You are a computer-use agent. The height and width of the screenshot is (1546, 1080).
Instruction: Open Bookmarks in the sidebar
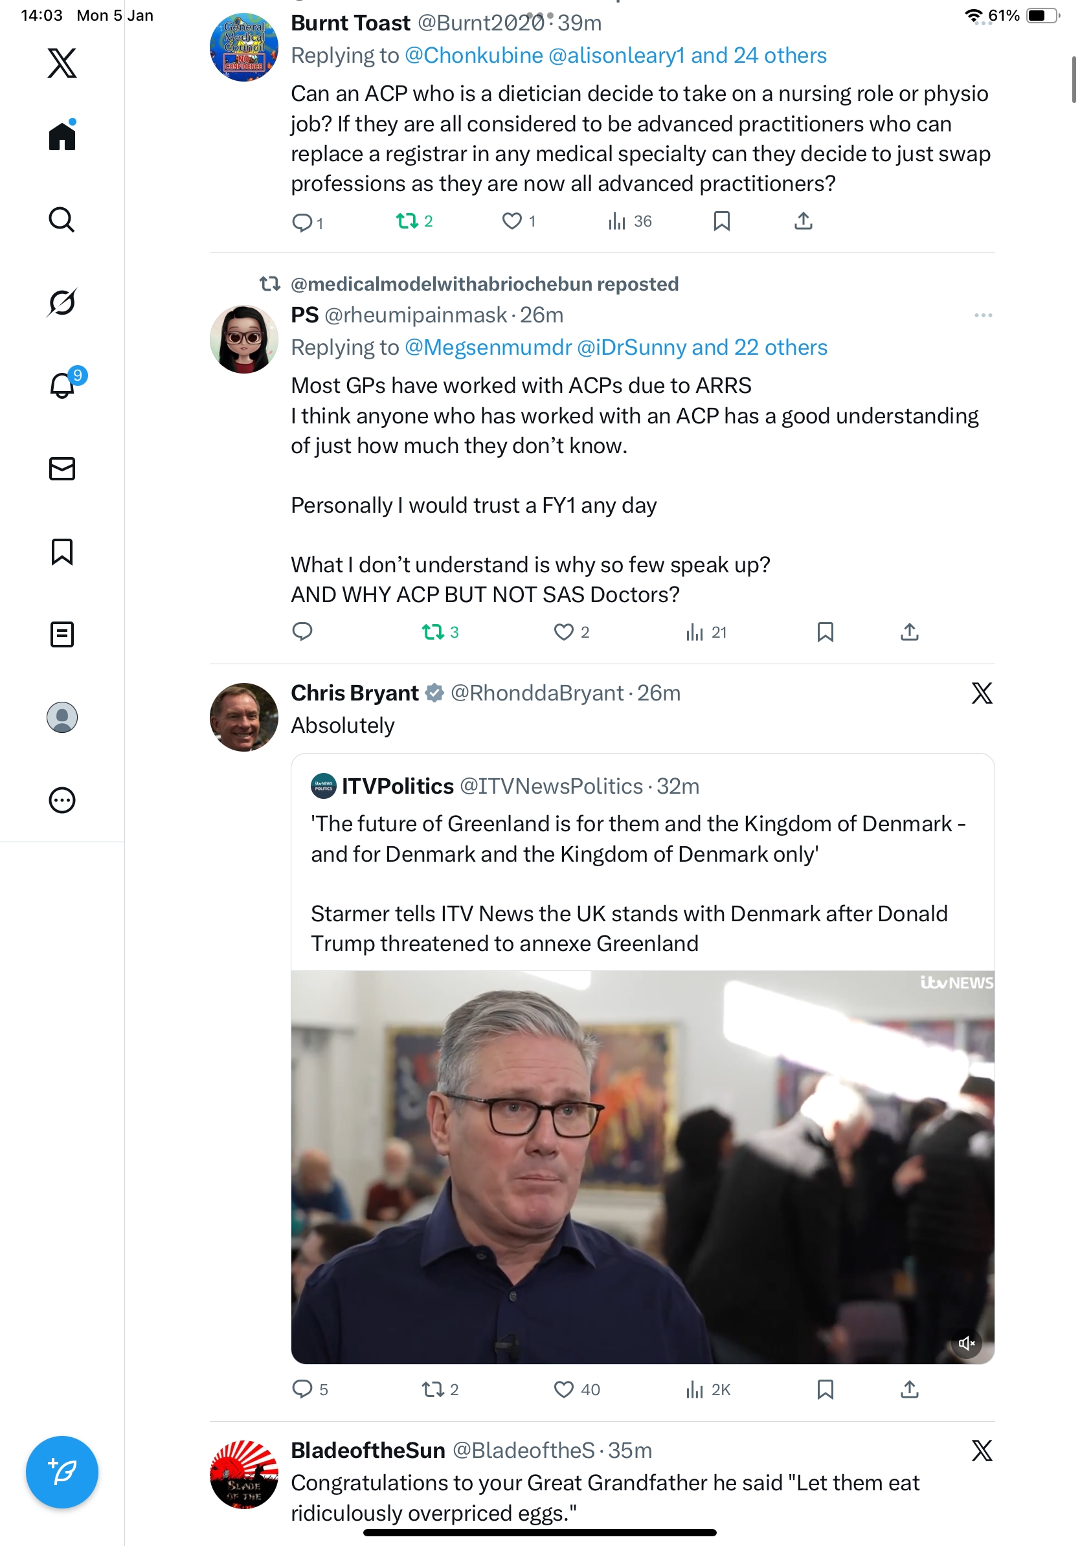click(x=62, y=552)
